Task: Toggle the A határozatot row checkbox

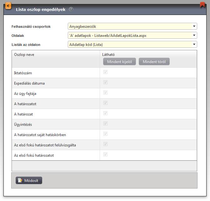Action: (x=105, y=103)
